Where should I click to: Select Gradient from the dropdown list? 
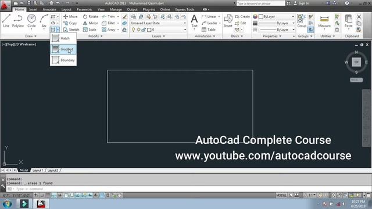pos(63,49)
